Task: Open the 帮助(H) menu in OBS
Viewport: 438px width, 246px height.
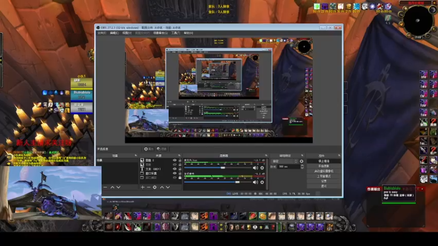Action: click(x=188, y=33)
